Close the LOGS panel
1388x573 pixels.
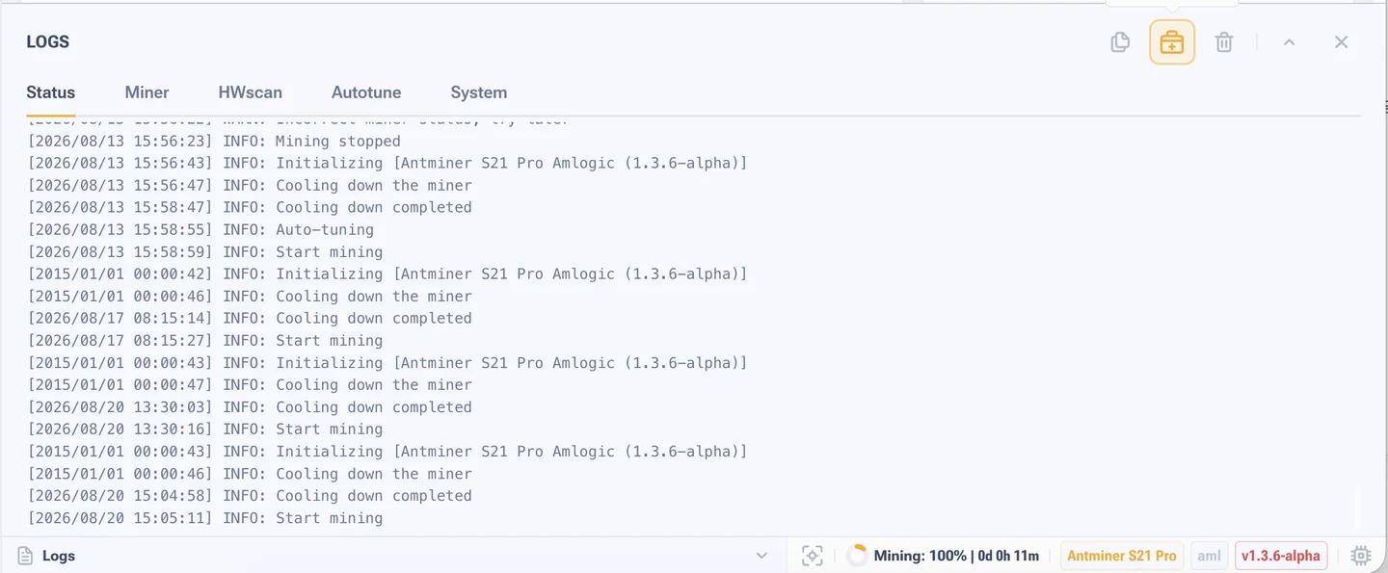point(1341,42)
